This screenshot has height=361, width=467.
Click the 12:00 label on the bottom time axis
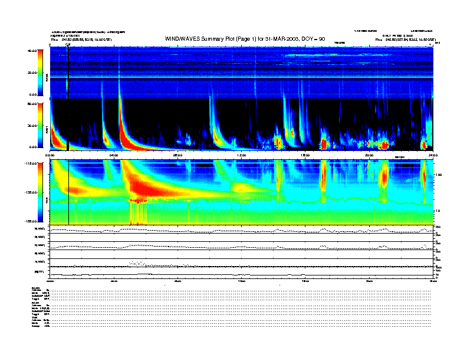(x=242, y=281)
